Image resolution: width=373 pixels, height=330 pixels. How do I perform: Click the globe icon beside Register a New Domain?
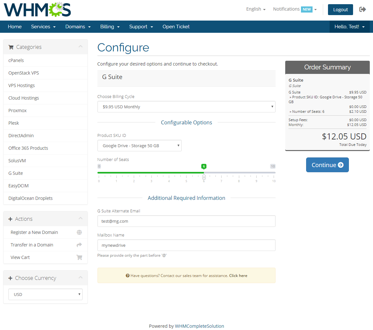click(x=79, y=232)
